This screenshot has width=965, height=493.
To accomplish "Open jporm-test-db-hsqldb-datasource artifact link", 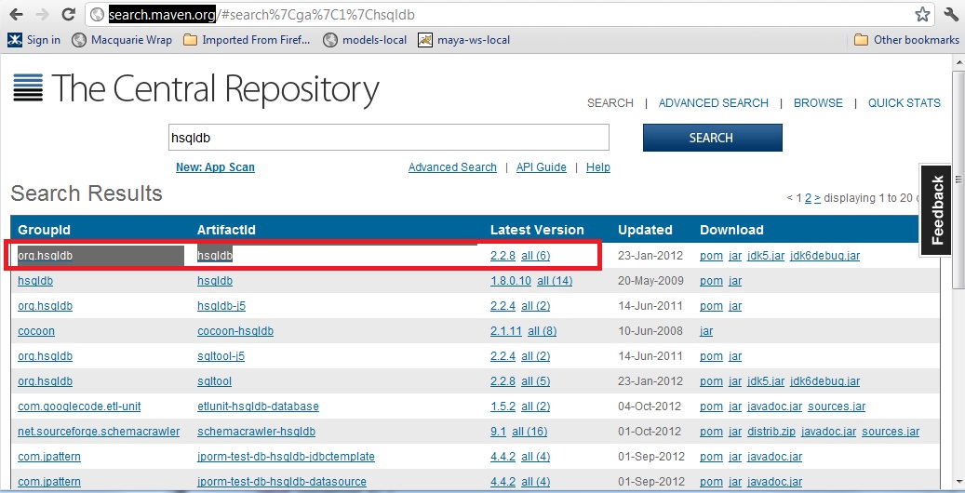I will [281, 482].
